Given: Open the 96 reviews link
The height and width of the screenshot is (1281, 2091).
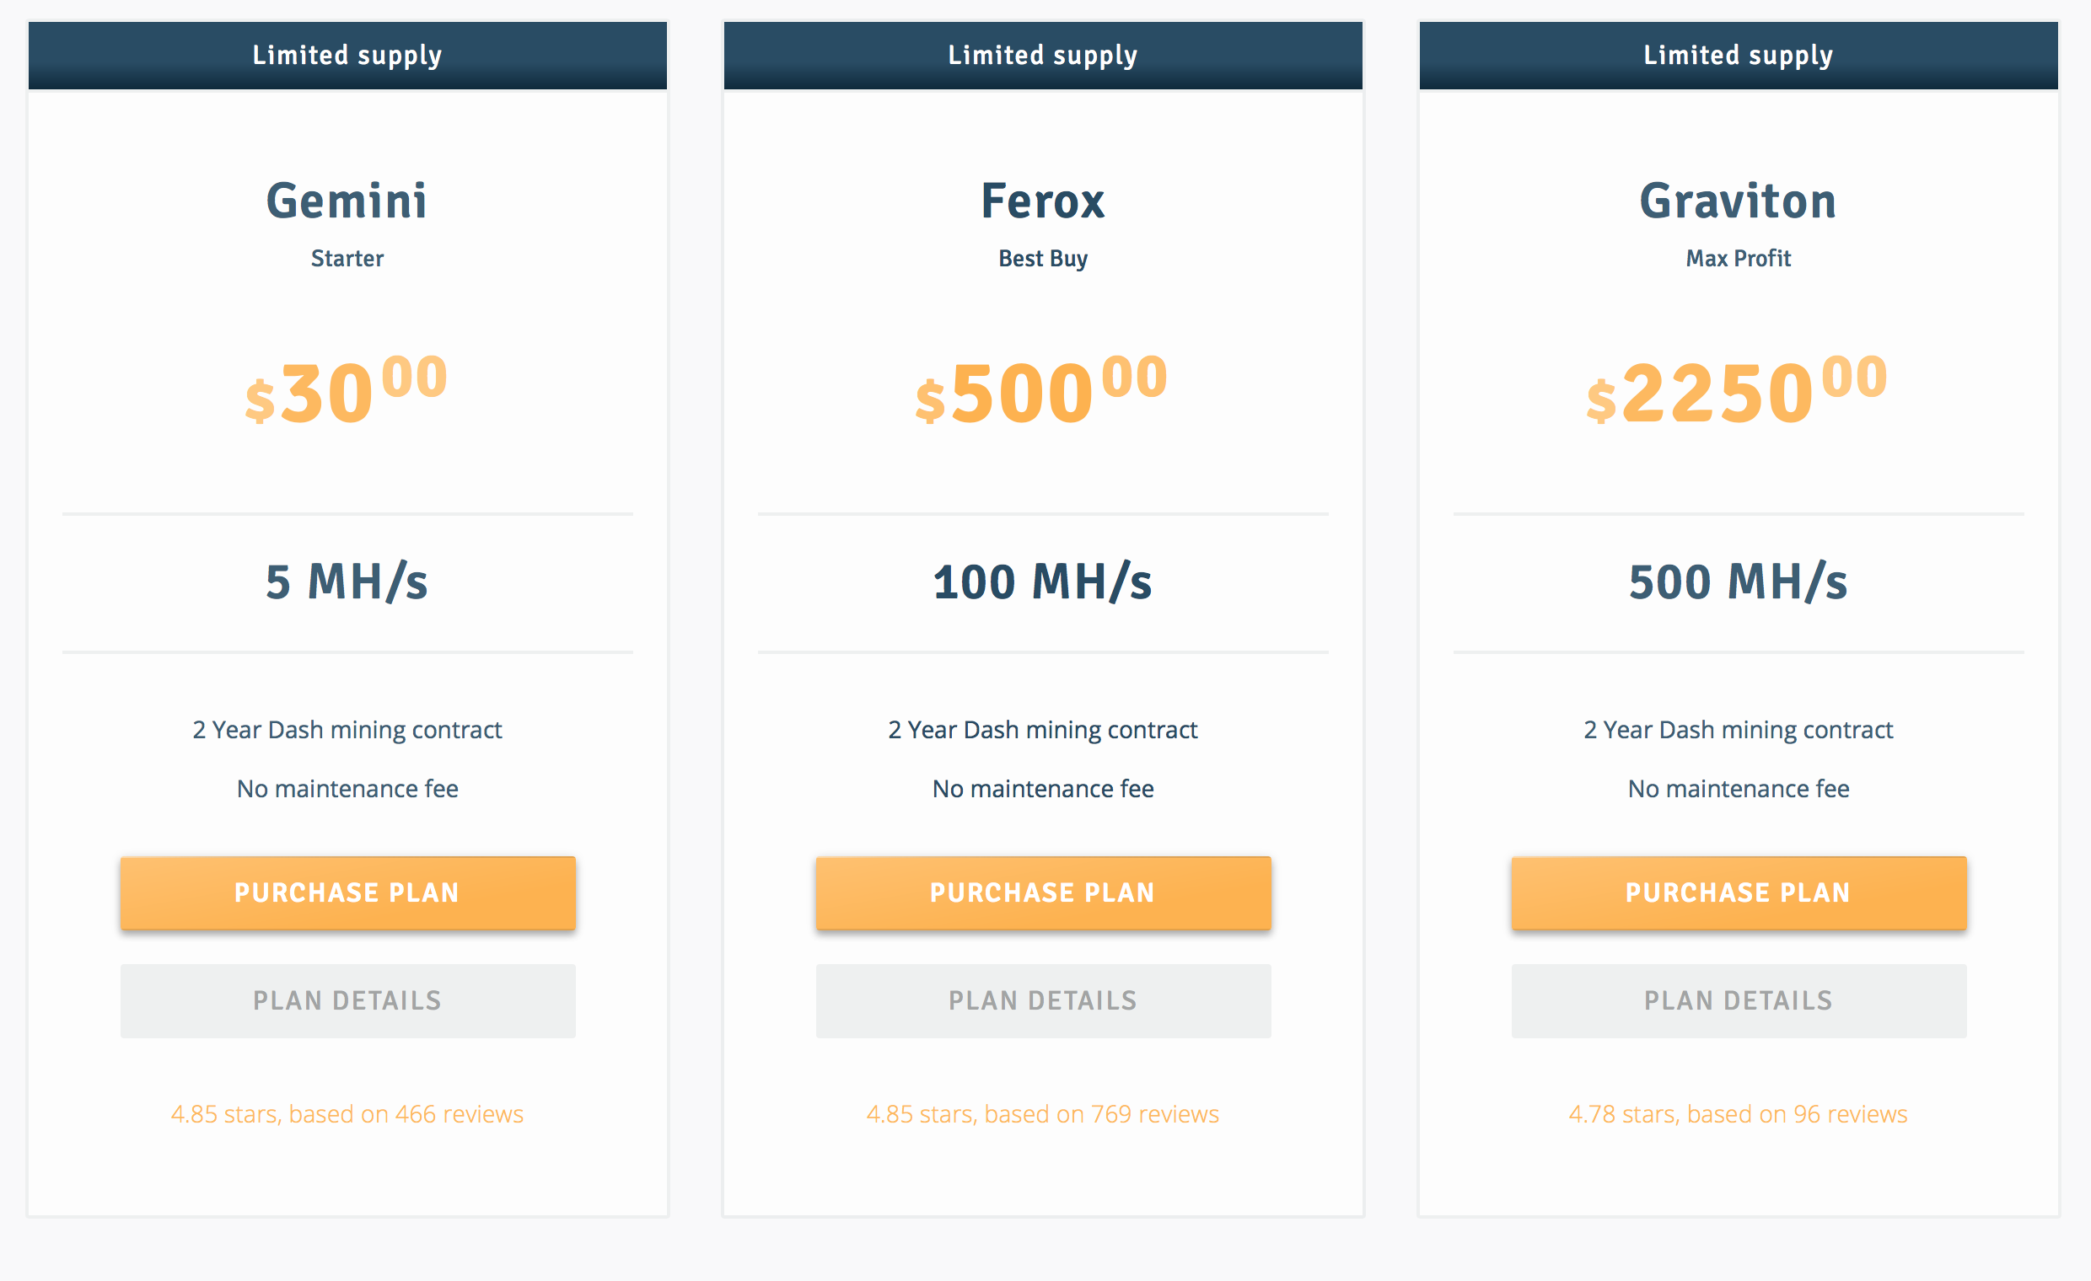Looking at the screenshot, I should pos(1738,1113).
